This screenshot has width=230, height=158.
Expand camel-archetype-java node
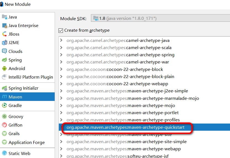(x=61, y=40)
